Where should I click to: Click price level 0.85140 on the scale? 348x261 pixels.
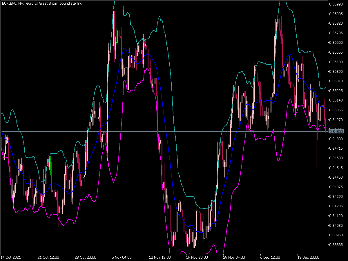[x=336, y=100]
